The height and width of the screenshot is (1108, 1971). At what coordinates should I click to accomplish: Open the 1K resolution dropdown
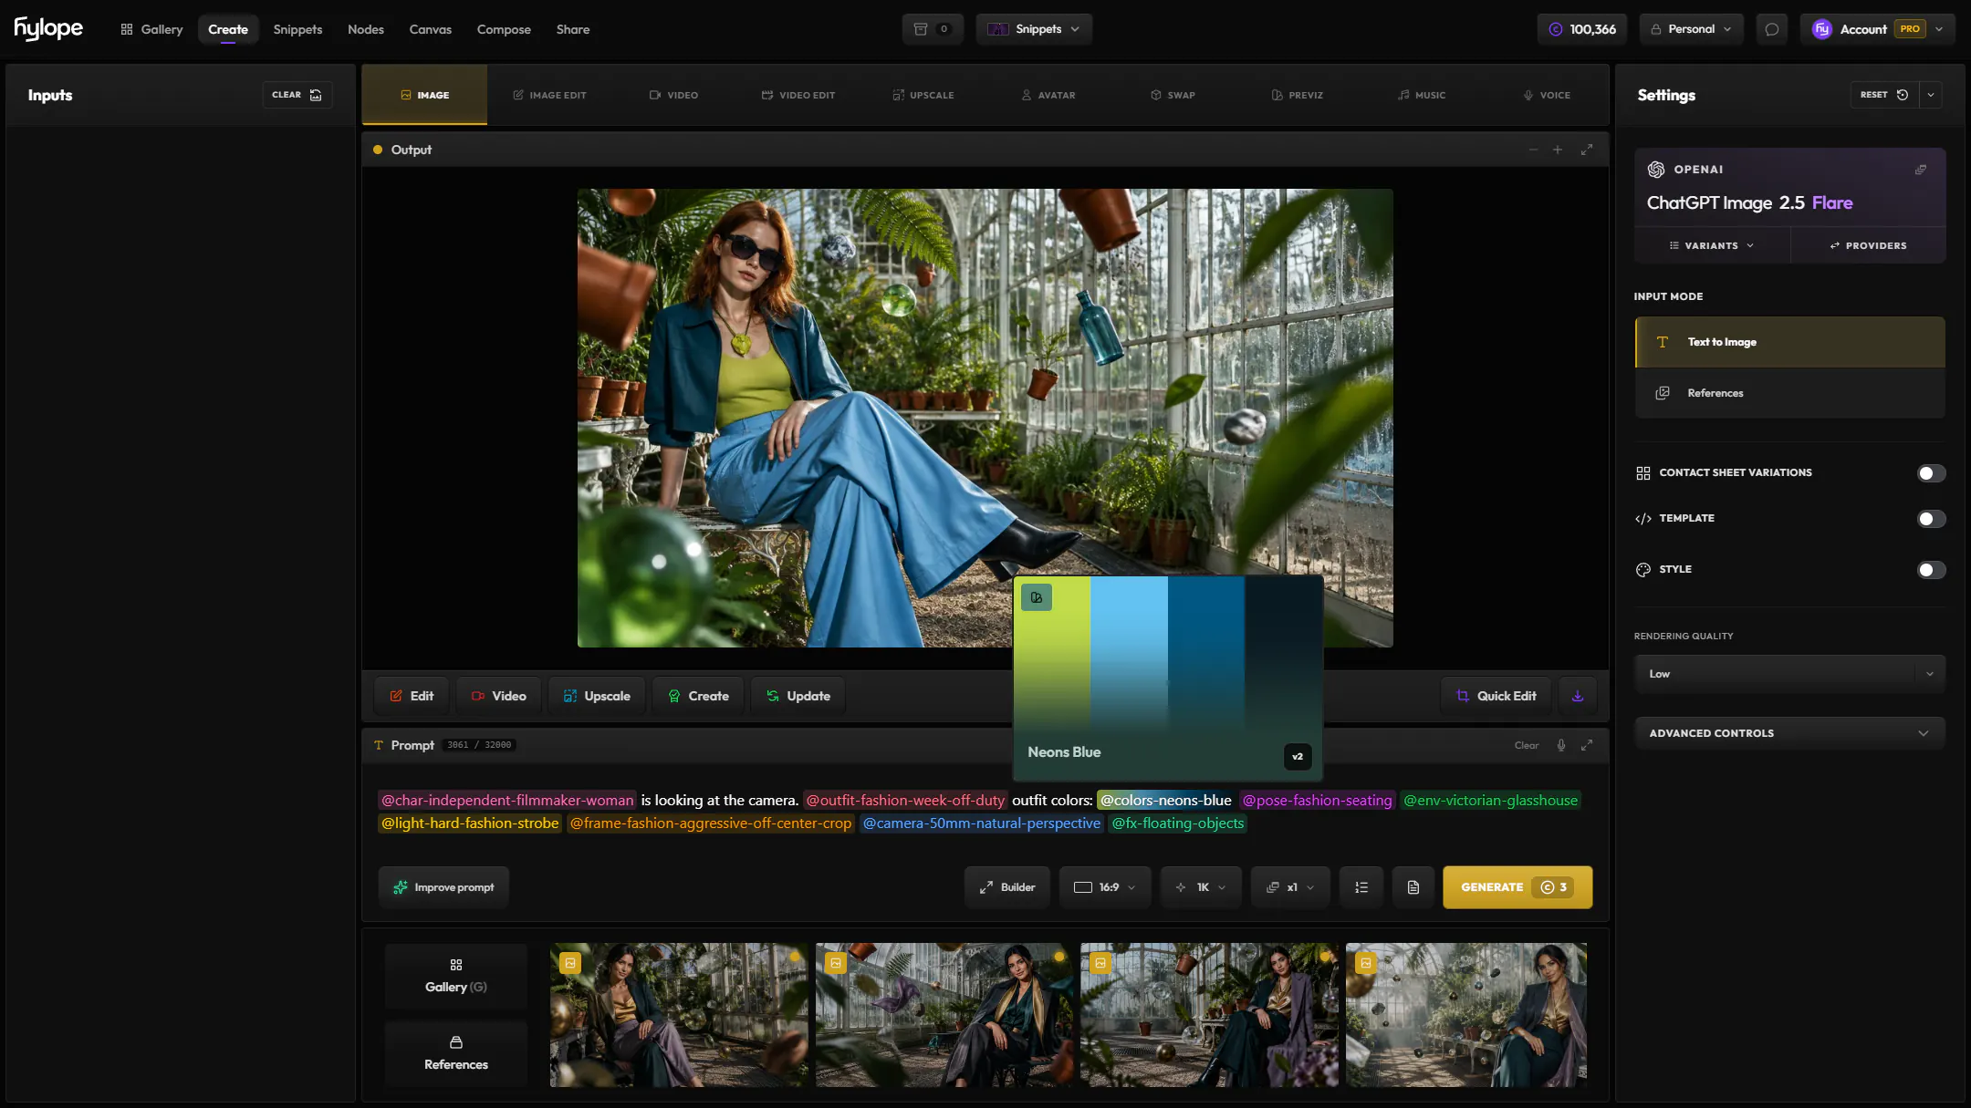[1201, 887]
